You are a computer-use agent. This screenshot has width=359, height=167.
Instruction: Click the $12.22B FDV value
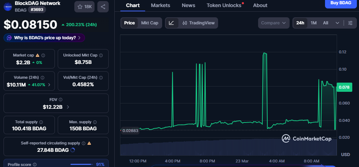[x=53, y=107]
